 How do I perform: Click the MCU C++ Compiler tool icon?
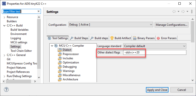click(56, 46)
